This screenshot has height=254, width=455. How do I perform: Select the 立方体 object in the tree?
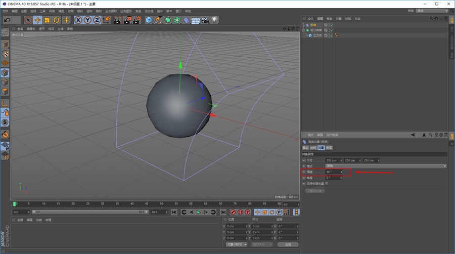tap(317, 35)
